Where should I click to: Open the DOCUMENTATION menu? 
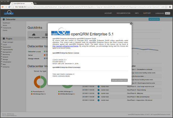point(124,13)
